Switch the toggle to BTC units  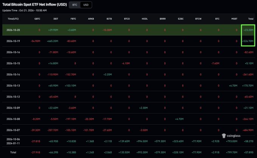(75, 5)
